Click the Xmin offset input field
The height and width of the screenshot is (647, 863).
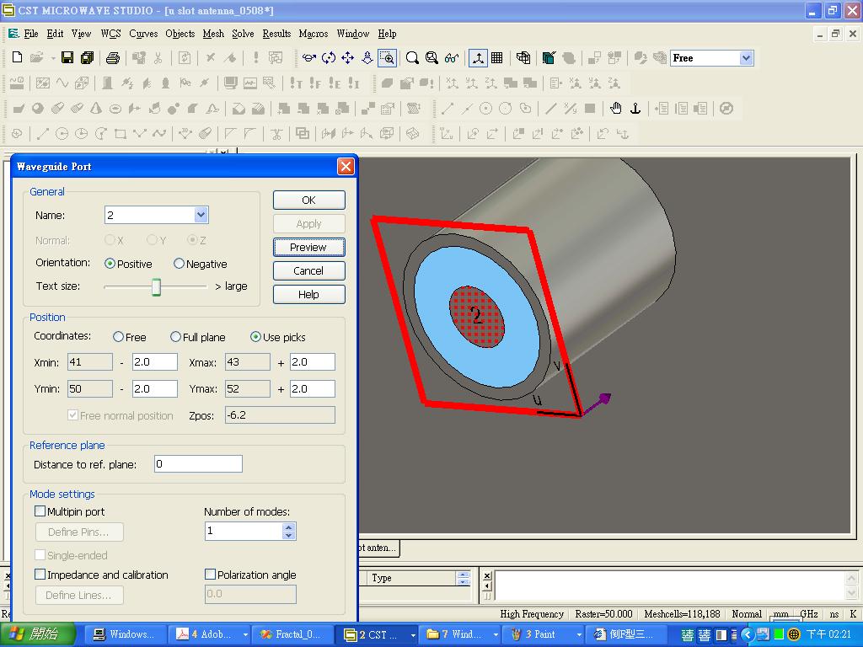point(155,362)
